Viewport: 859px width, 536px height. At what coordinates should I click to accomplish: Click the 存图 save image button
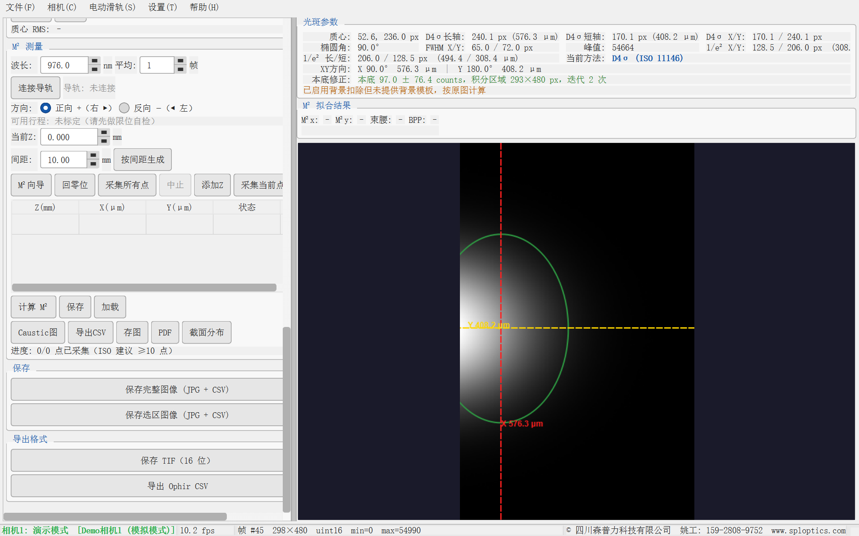132,332
